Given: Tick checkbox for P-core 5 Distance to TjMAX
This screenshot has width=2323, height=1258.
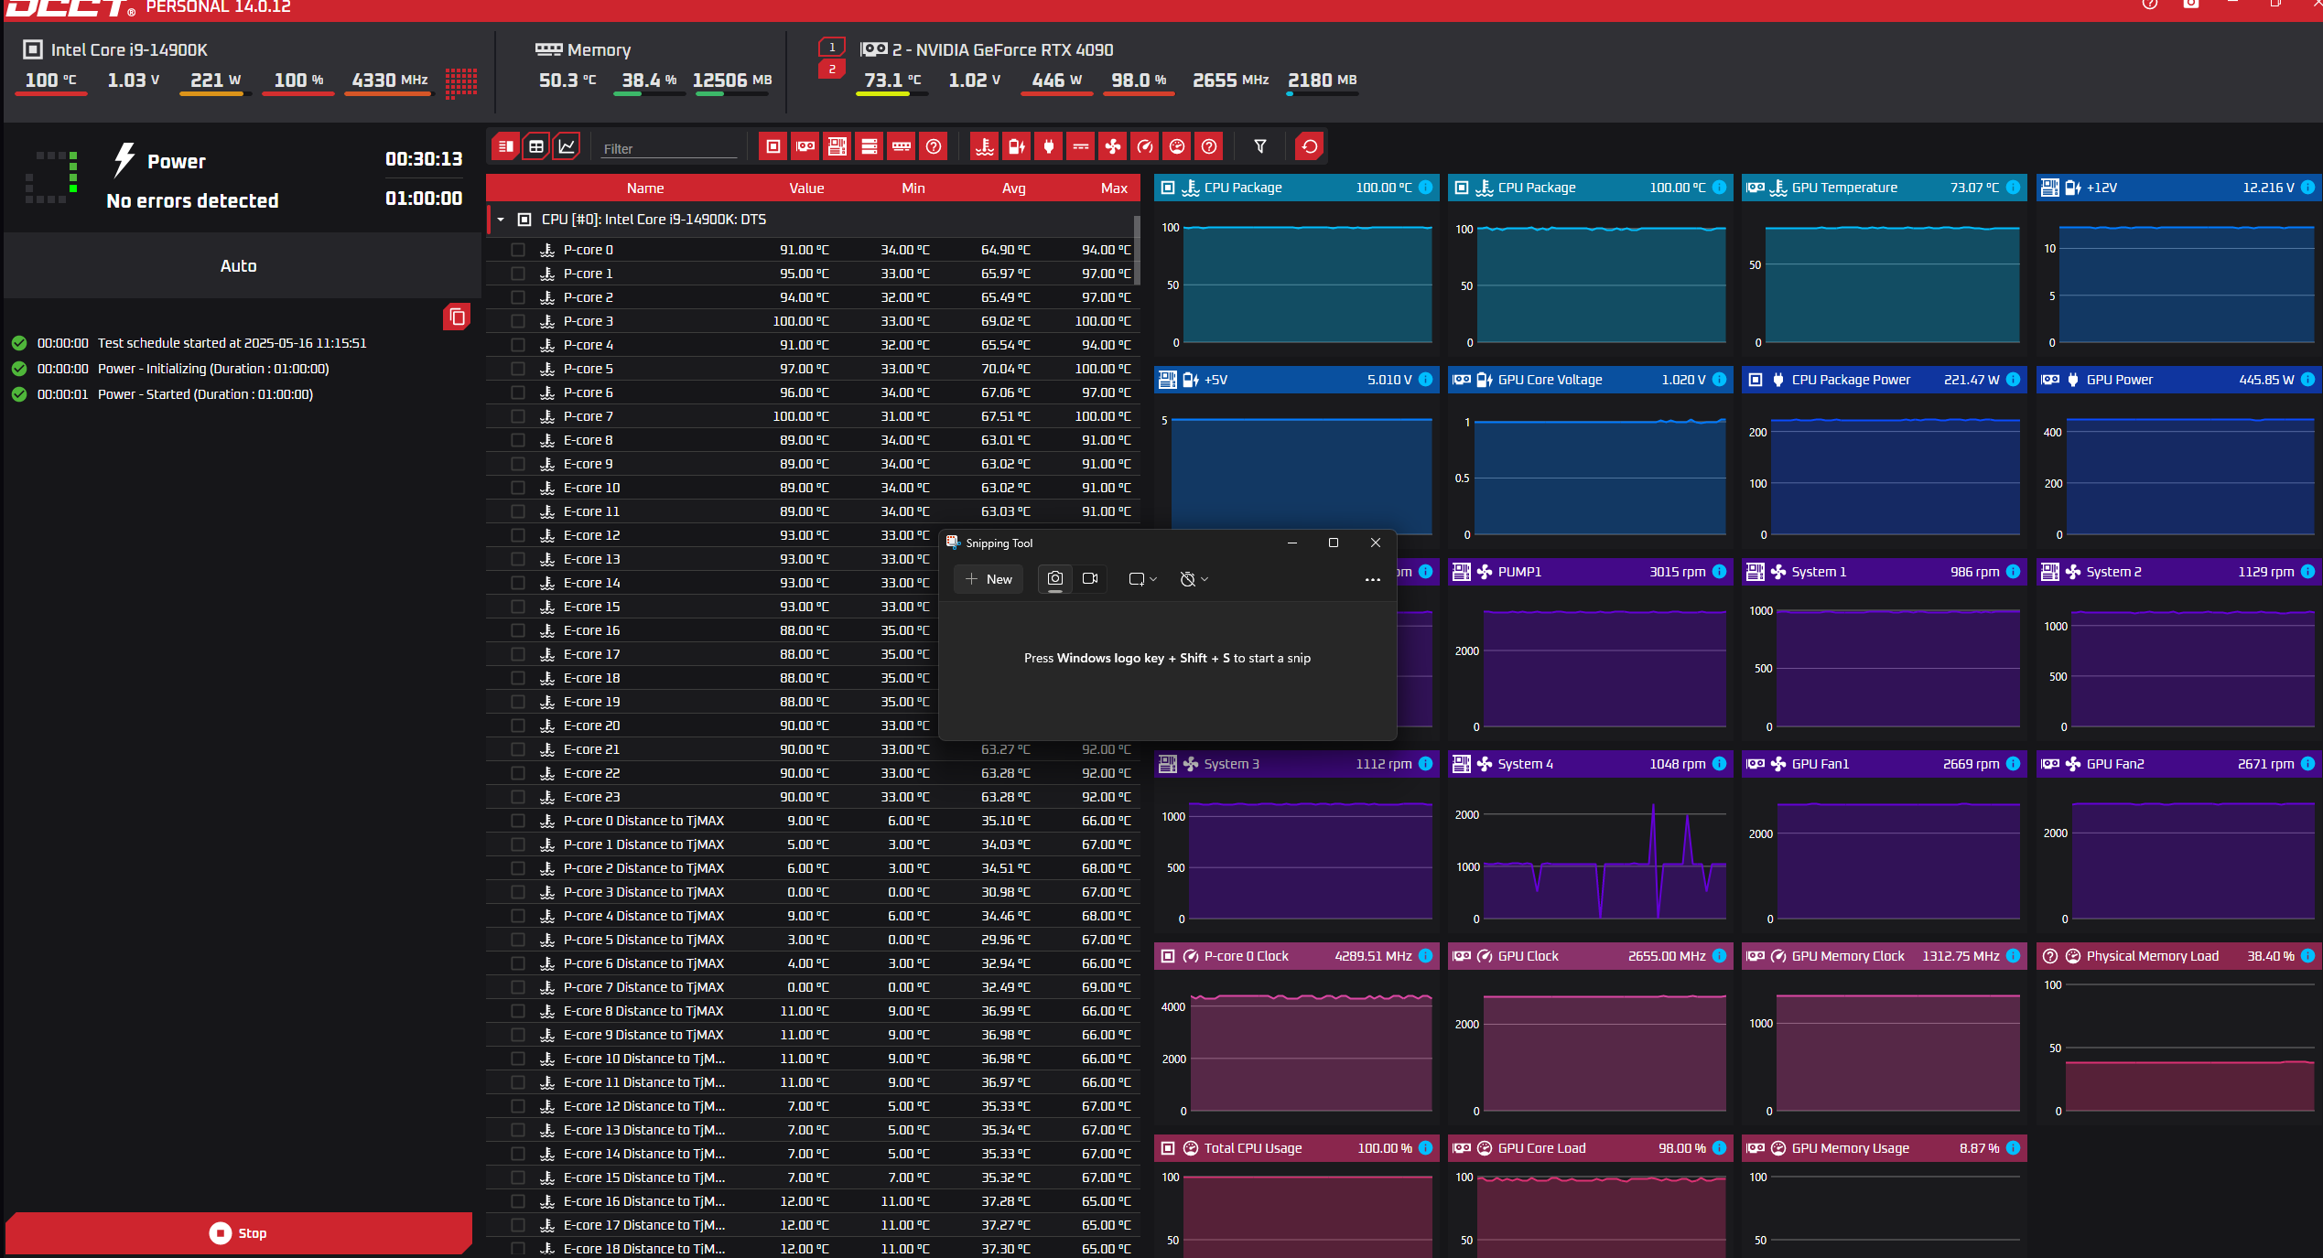Looking at the screenshot, I should tap(518, 940).
